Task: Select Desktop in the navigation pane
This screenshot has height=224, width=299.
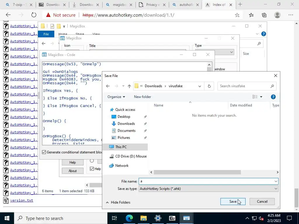Action: [x=124, y=117]
